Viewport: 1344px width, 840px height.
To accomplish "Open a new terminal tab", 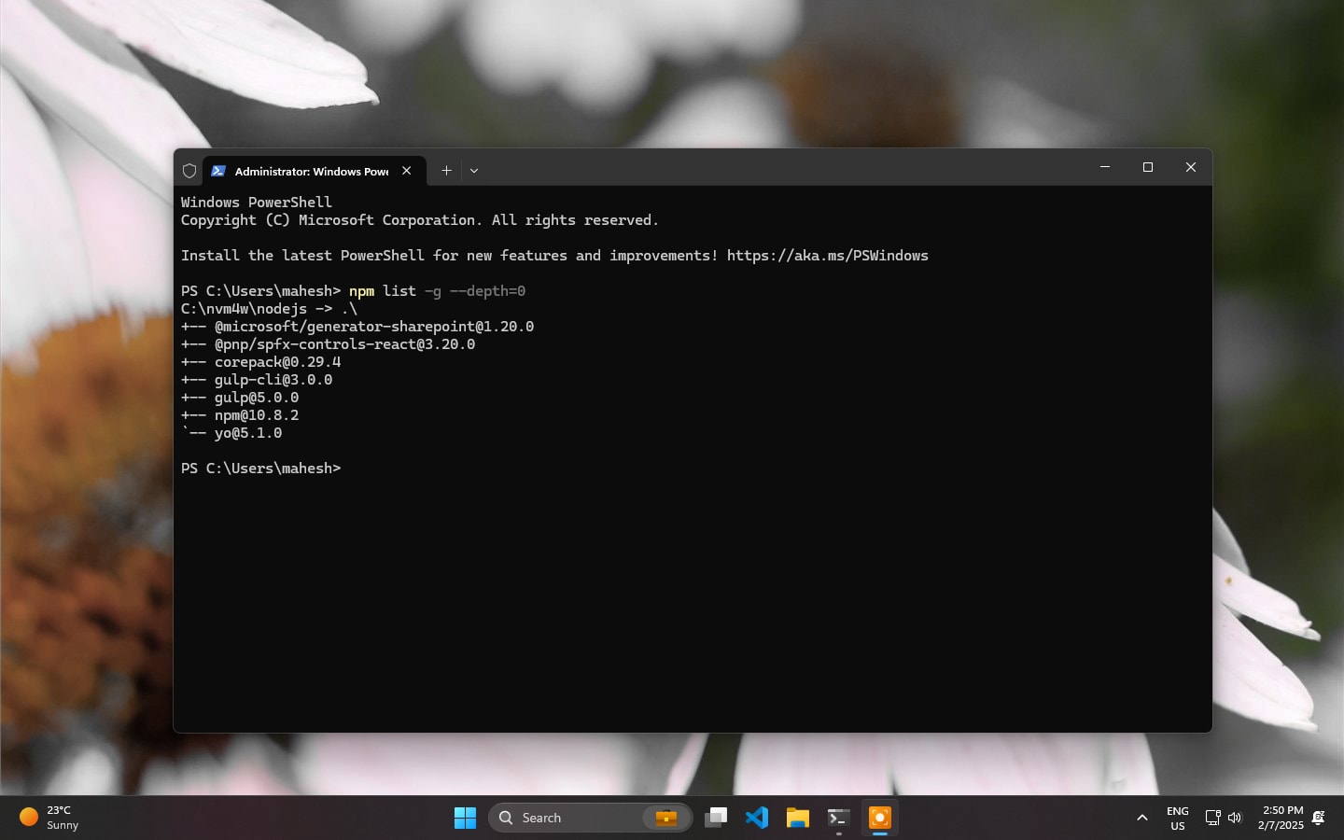I will click(446, 171).
